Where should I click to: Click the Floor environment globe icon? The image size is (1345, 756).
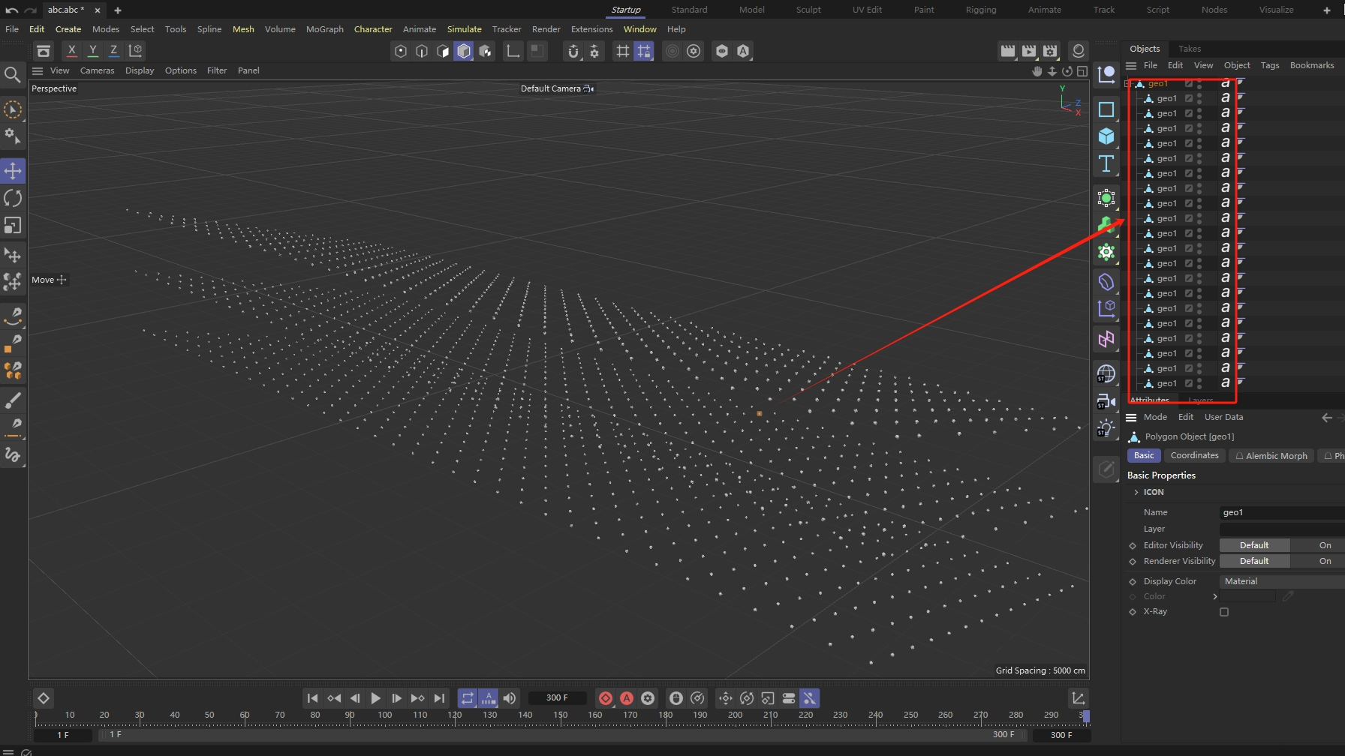coord(1106,373)
